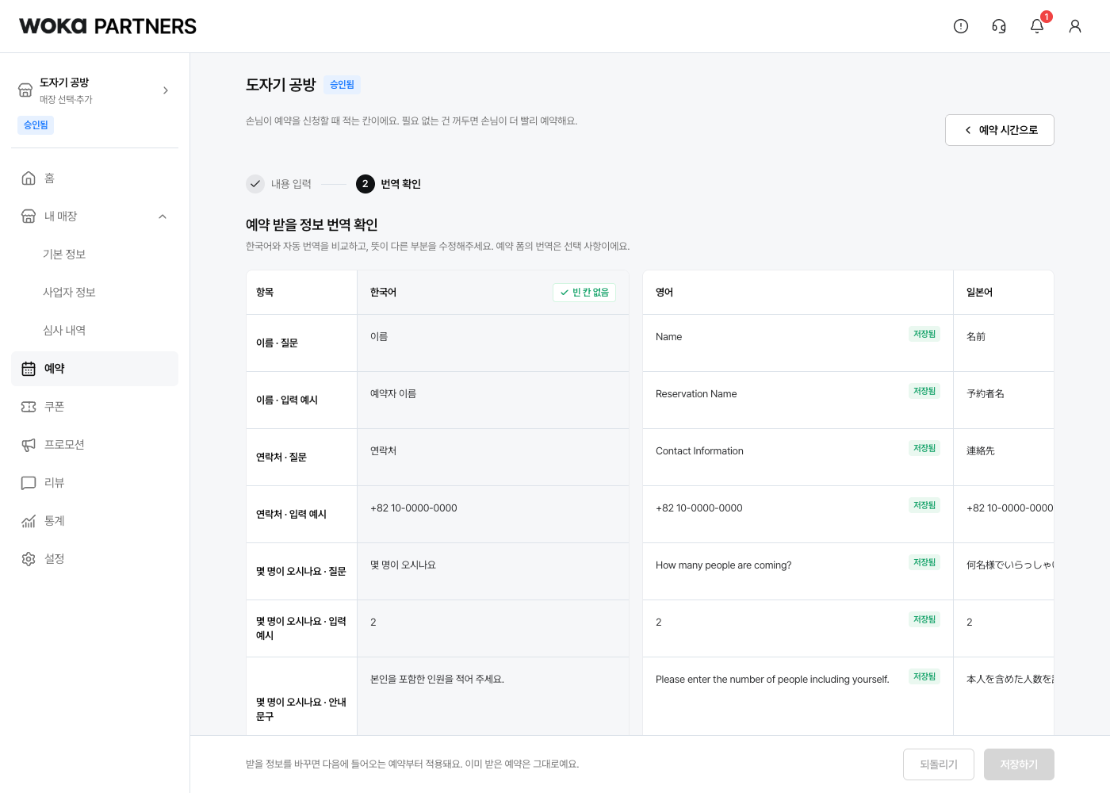Image resolution: width=1110 pixels, height=793 pixels.
Task: Open 사업자 정보 menu item
Action: 94,293
